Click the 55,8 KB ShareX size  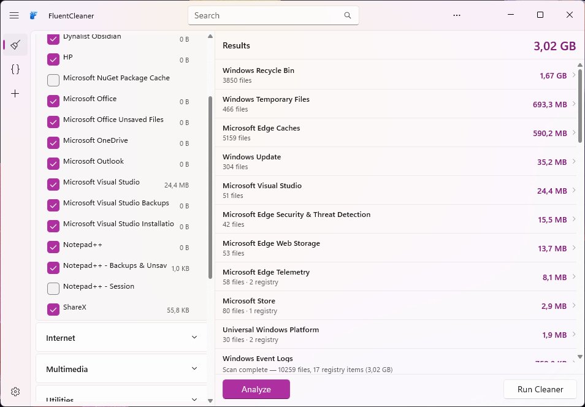[x=178, y=310]
